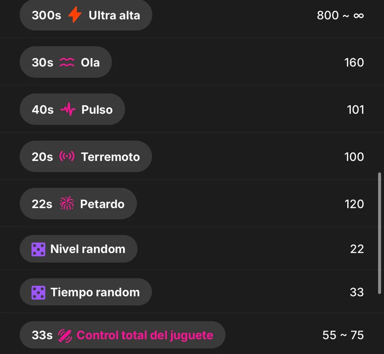Click the Ola wave icon
This screenshot has width=384, height=354.
[x=67, y=62]
